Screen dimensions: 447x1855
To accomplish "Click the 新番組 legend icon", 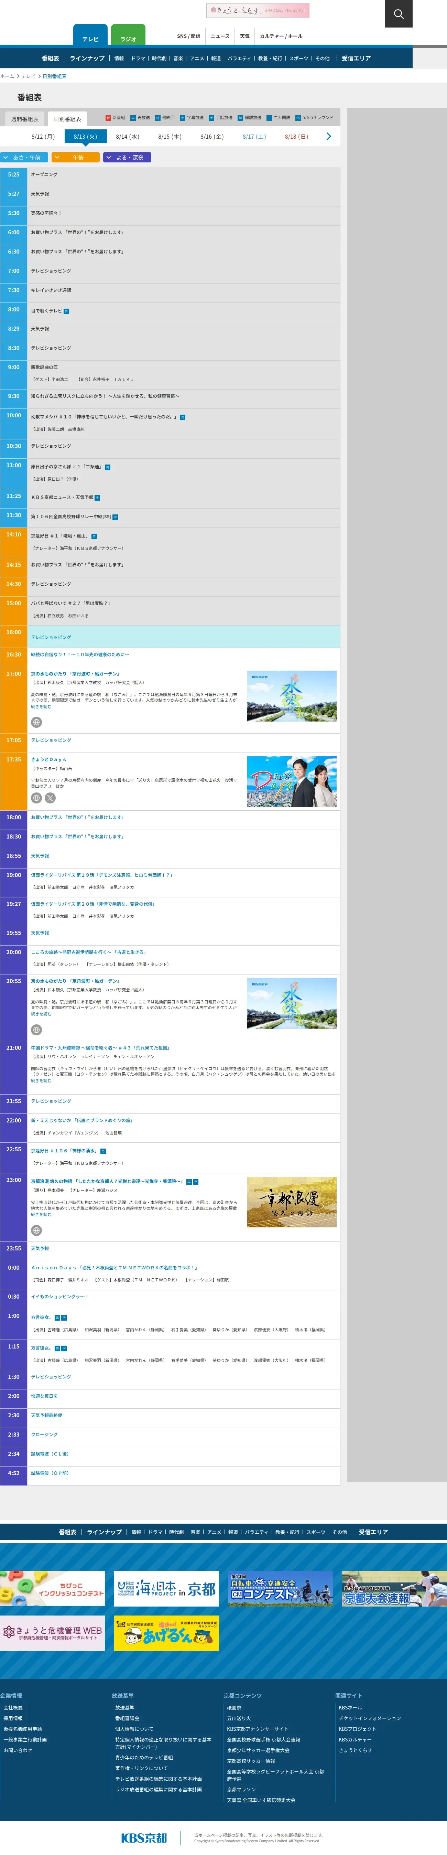I will (x=108, y=117).
